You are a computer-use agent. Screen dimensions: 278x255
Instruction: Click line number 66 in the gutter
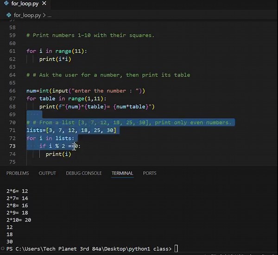pyautogui.click(x=13, y=91)
